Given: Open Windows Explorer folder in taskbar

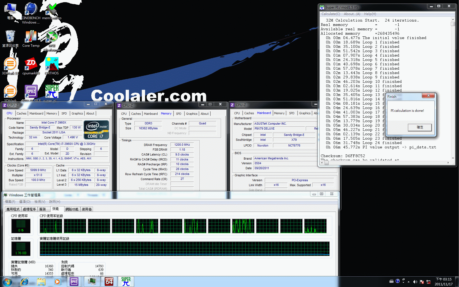Looking at the screenshot, I should [x=41, y=282].
